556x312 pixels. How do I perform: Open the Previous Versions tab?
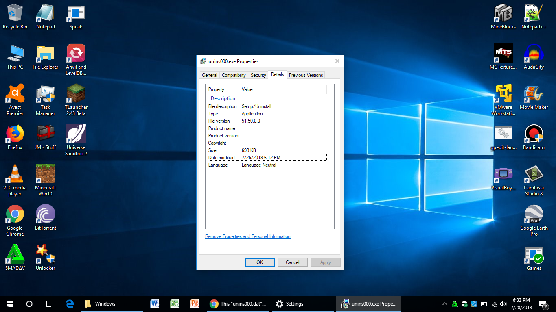coord(306,75)
